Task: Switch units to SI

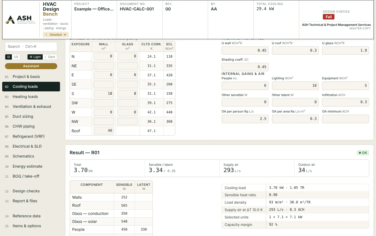Action: (x=9, y=57)
